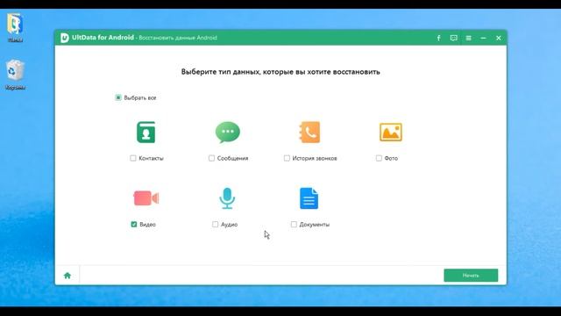The width and height of the screenshot is (561, 316).
Task: Open the Recycle Bin desktop icon
Action: coord(15,75)
